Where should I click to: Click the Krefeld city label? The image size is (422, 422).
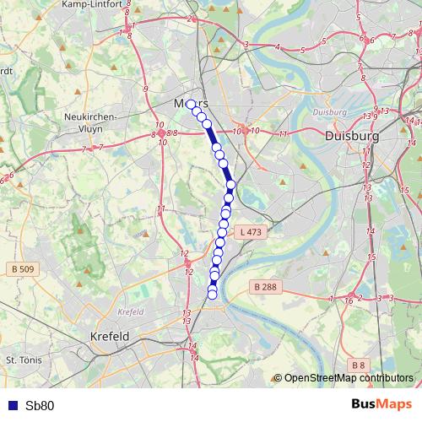pos(110,336)
